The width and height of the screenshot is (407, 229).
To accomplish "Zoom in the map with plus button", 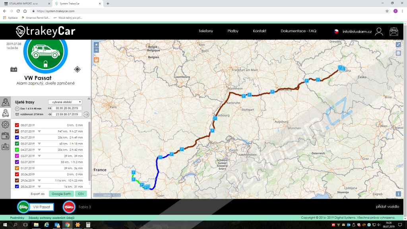I will pyautogui.click(x=96, y=45).
